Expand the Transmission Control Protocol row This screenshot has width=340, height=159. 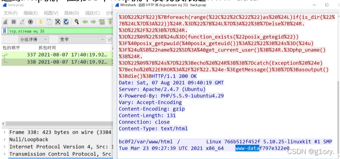pyautogui.click(x=5, y=154)
